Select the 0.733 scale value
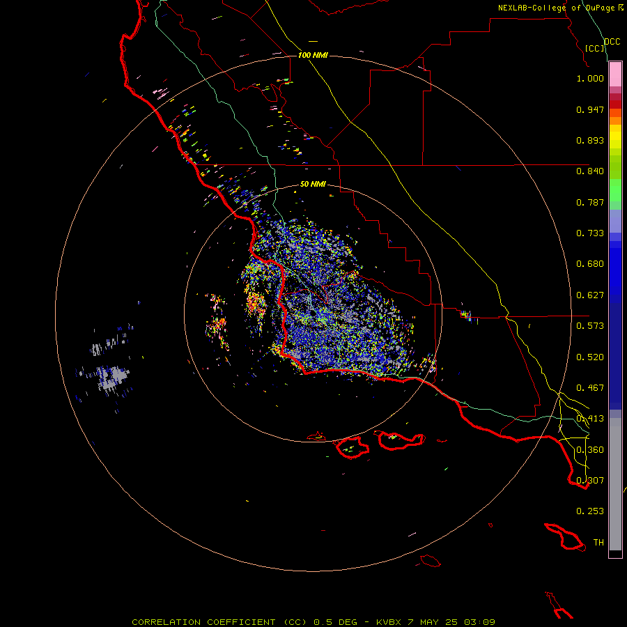The height and width of the screenshot is (627, 627). click(x=590, y=233)
